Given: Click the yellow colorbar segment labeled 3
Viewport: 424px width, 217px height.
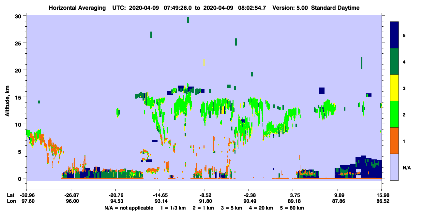Looking at the screenshot, I should point(394,88).
